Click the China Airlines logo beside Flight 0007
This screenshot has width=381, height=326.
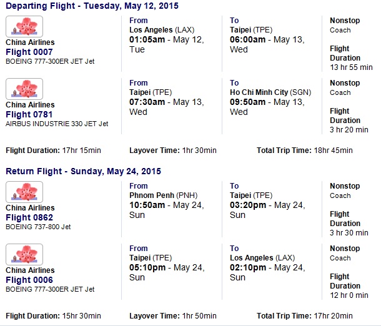(24, 26)
